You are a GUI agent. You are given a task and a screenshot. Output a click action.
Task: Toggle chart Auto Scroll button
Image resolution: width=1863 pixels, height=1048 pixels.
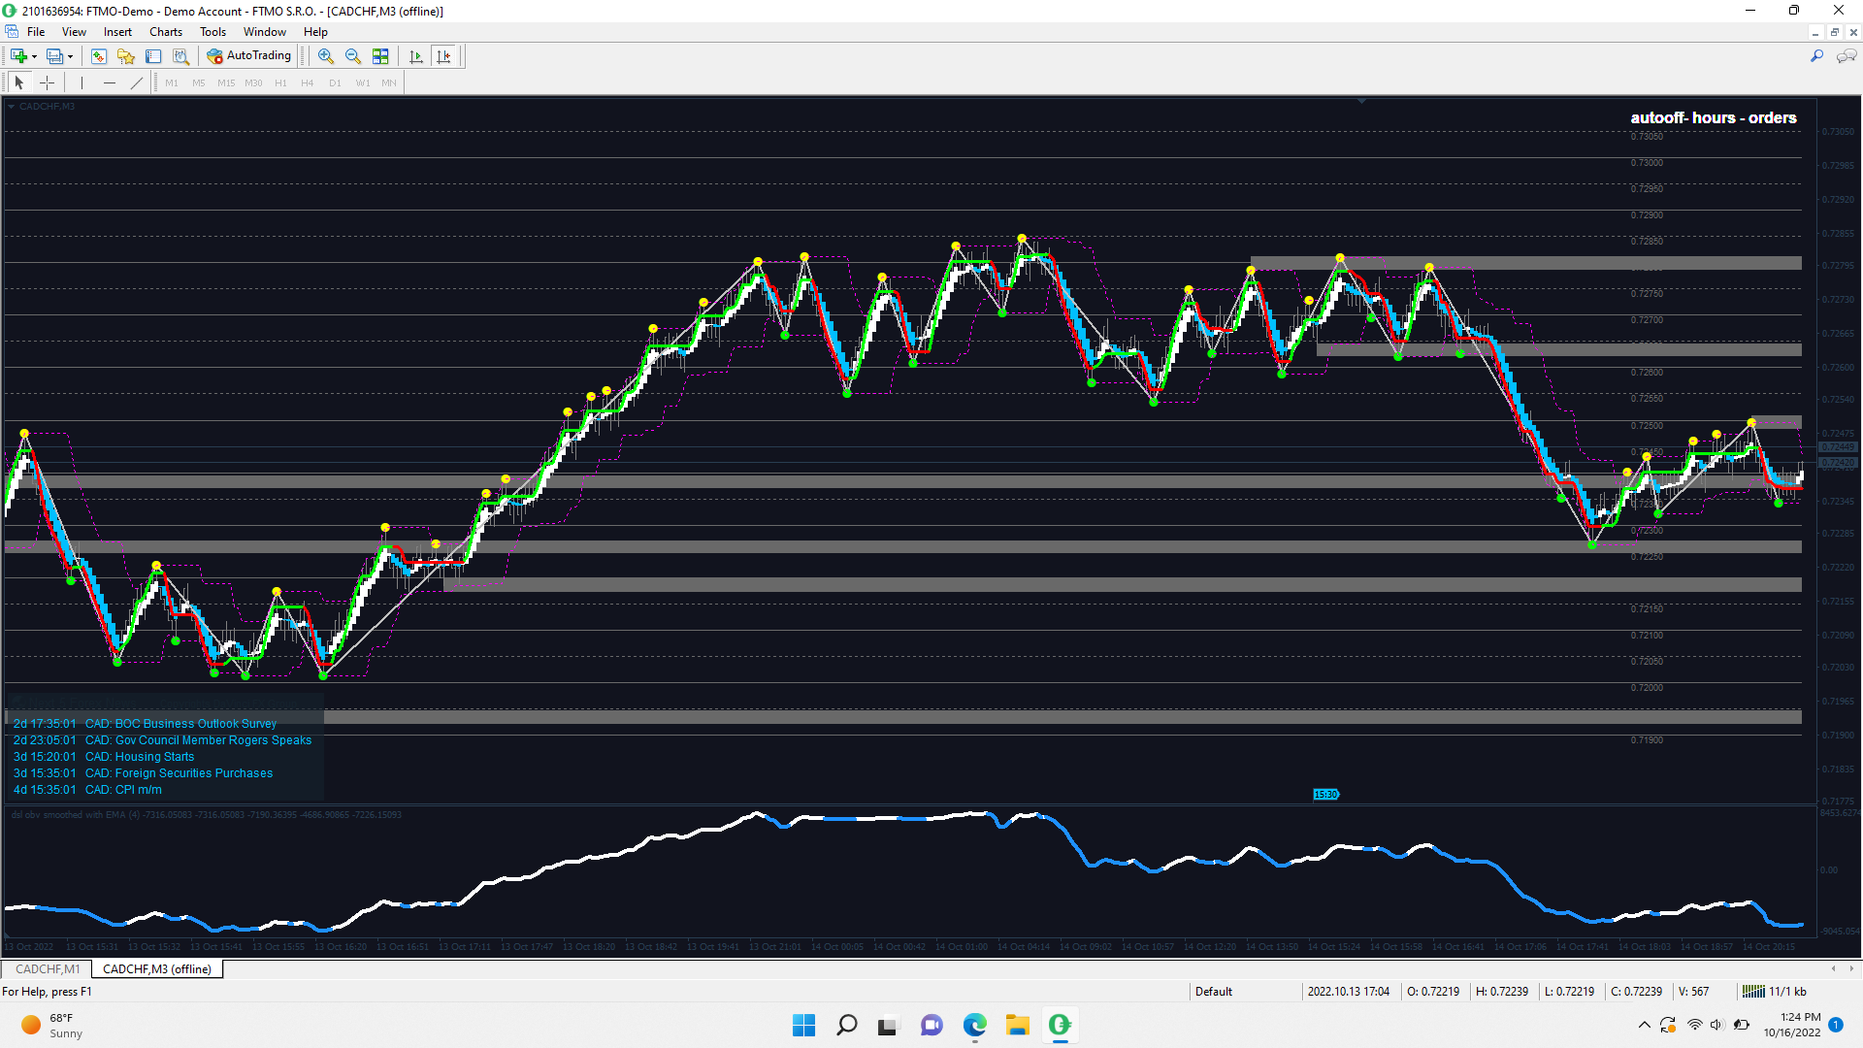click(x=416, y=56)
